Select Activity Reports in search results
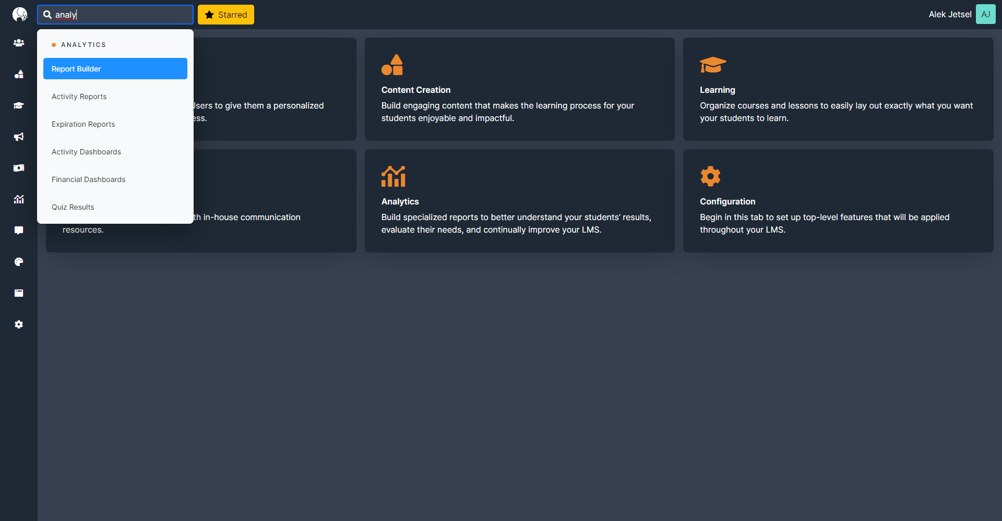This screenshot has width=1002, height=521. coord(115,96)
